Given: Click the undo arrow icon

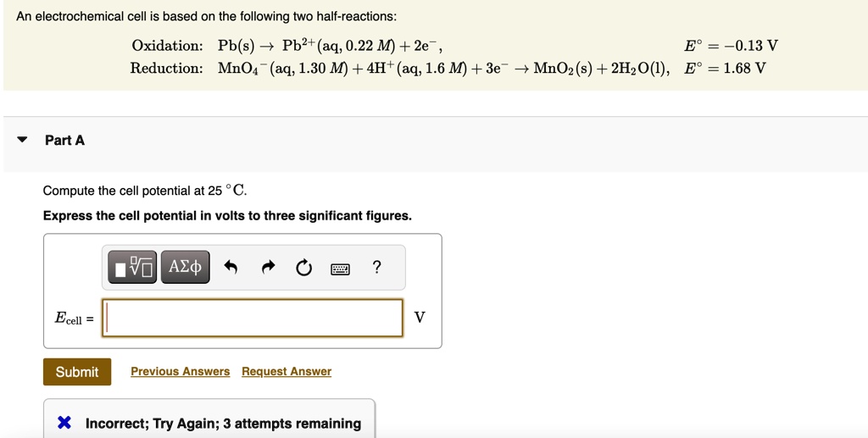Looking at the screenshot, I should (231, 269).
